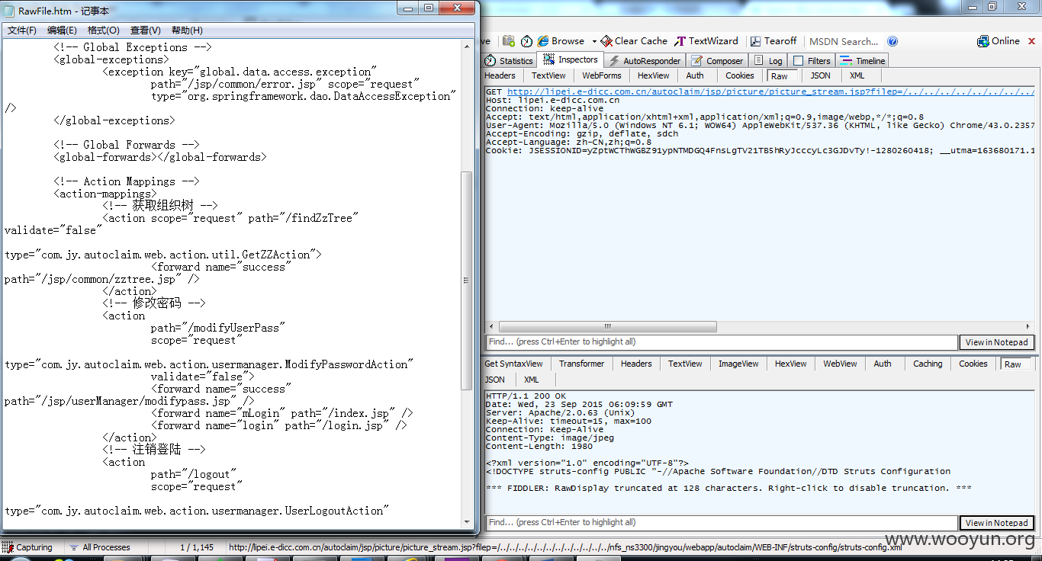The image size is (1042, 561).
Task: Open the request XML tab
Action: (857, 75)
